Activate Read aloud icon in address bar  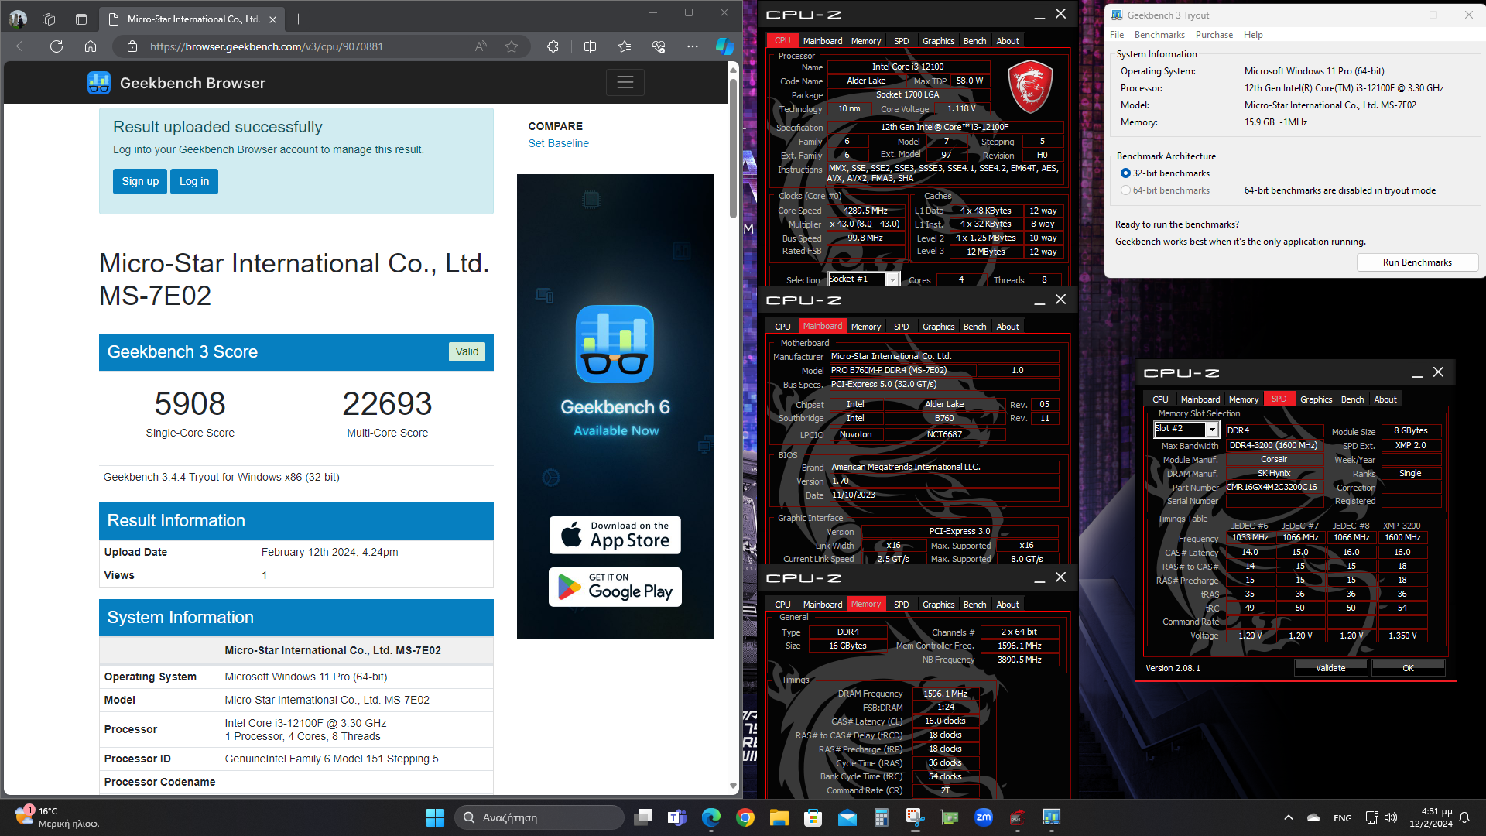[481, 46]
